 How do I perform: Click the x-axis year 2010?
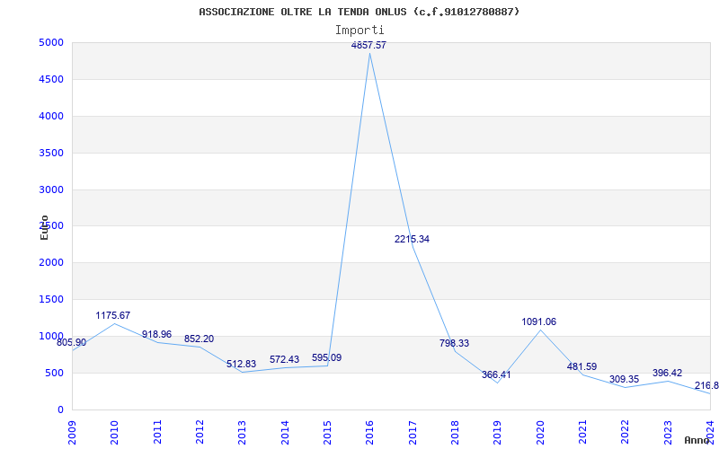tap(115, 433)
